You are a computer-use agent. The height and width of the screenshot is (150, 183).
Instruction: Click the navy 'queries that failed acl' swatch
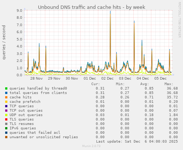[x=6, y=133]
